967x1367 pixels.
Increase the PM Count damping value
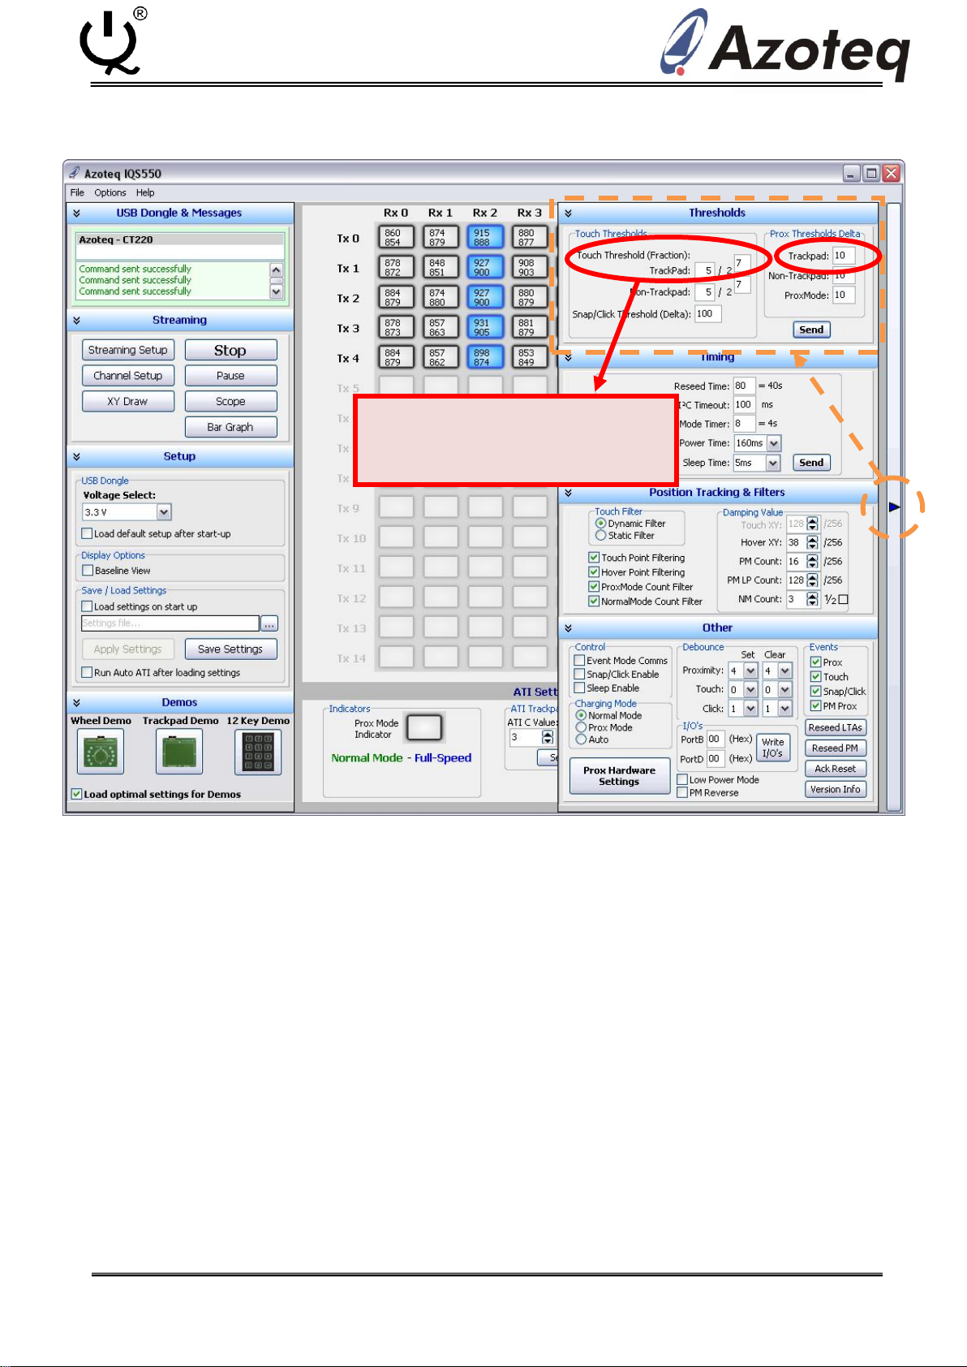[813, 558]
